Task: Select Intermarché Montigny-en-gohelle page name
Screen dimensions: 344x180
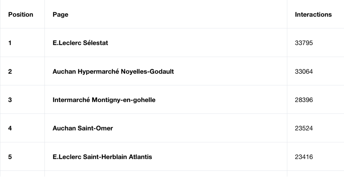Action: pyautogui.click(x=104, y=100)
